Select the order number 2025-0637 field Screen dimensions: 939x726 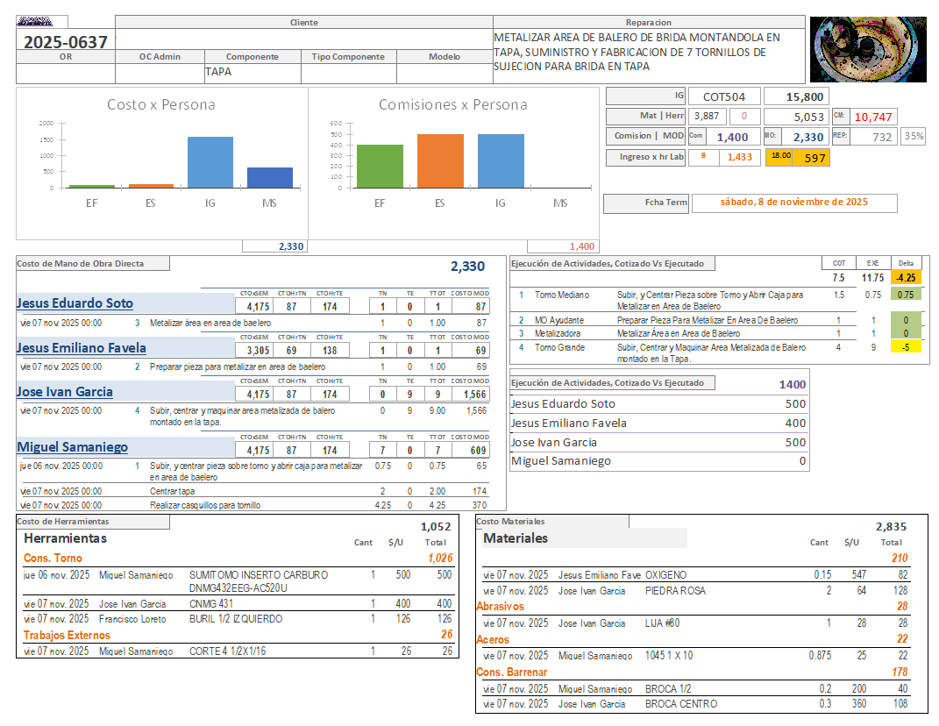coord(65,41)
